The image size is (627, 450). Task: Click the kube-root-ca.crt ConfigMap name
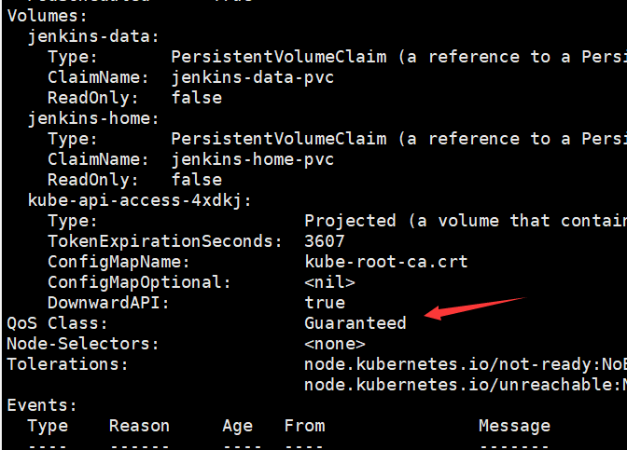tap(385, 262)
